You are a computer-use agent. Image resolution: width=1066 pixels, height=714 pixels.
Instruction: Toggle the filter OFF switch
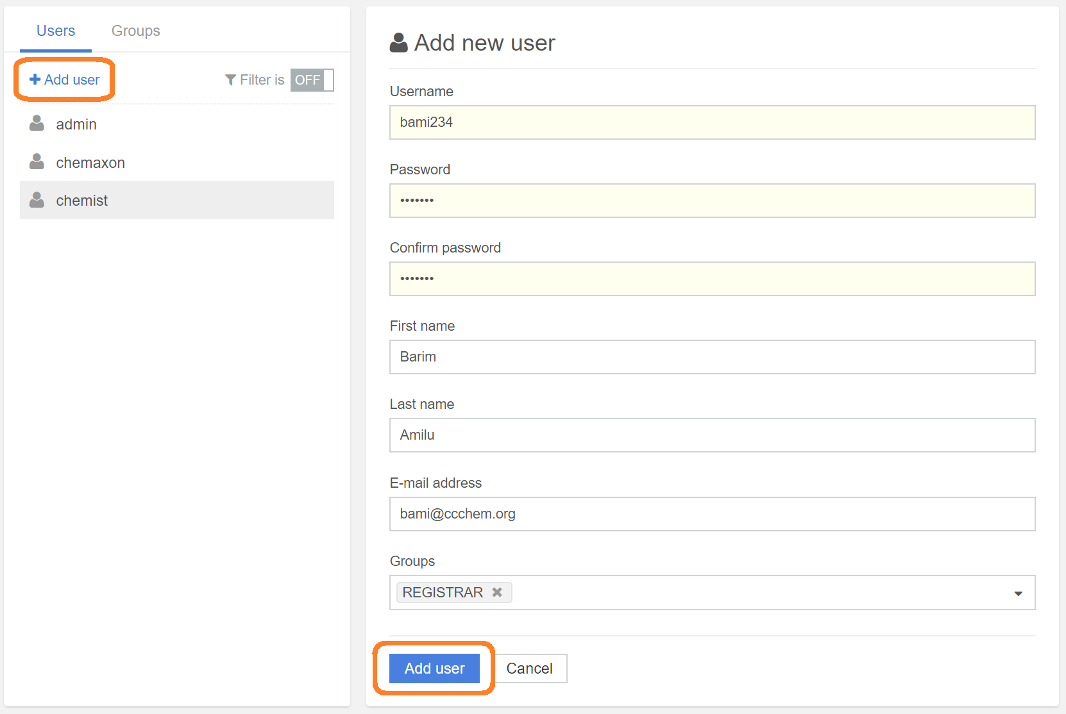coord(312,80)
